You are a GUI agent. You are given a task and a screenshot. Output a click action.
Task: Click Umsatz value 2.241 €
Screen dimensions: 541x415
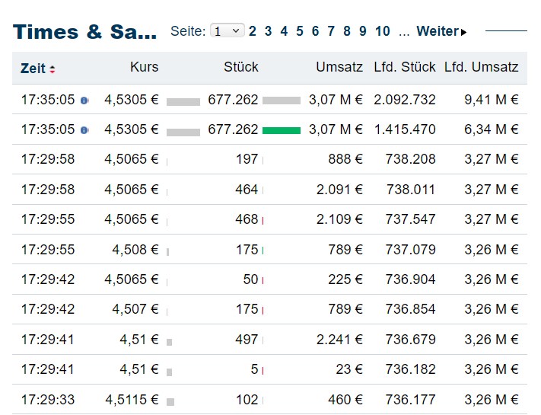[x=339, y=340]
